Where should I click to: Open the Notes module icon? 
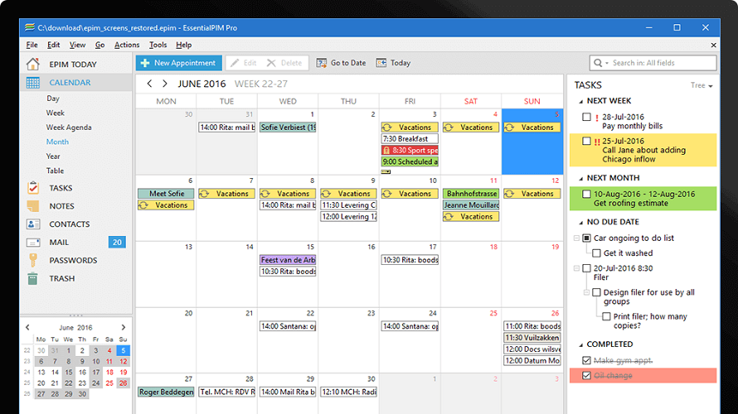32,206
